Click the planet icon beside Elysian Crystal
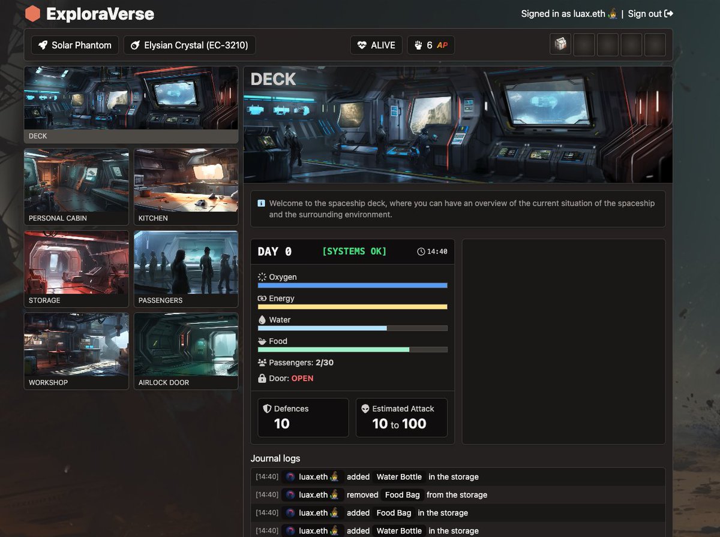The height and width of the screenshot is (537, 720). [x=135, y=45]
